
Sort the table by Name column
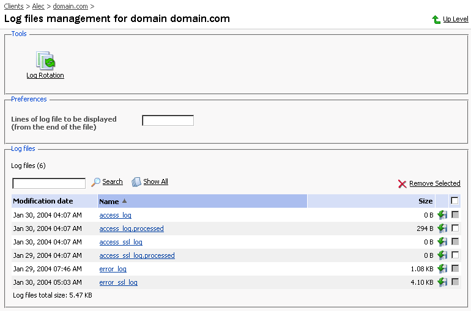(x=109, y=201)
